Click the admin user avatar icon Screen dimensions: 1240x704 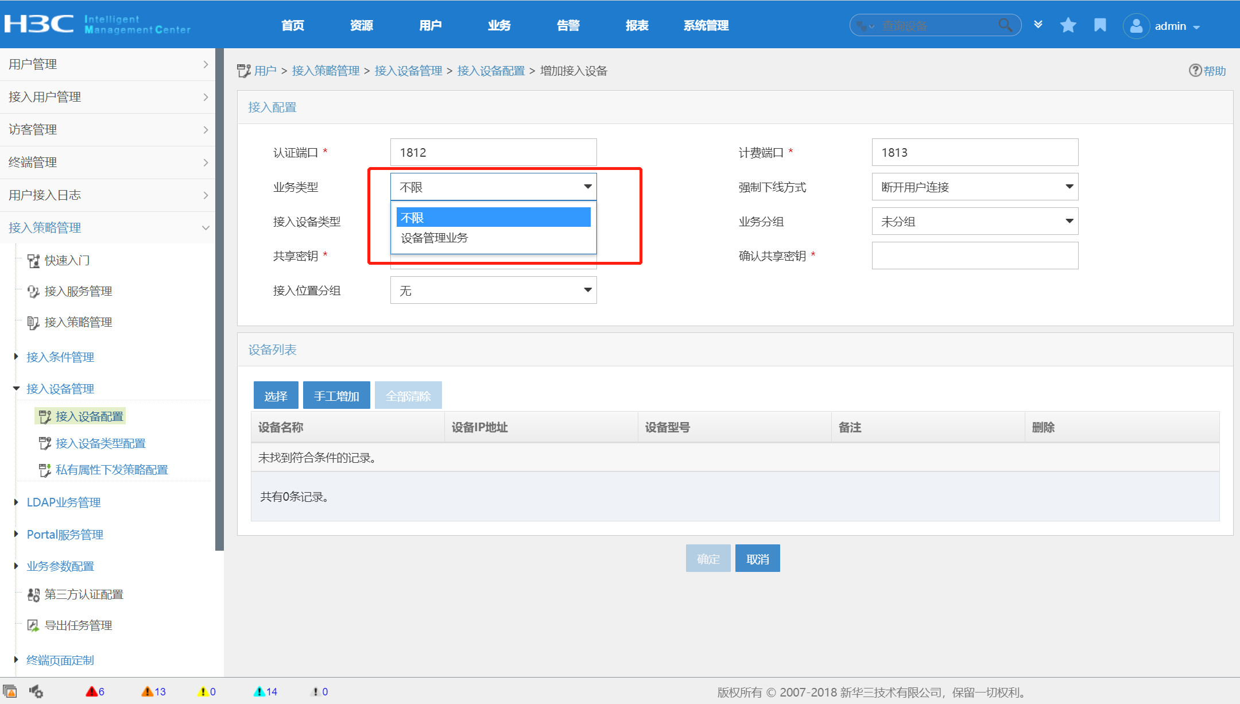point(1136,26)
